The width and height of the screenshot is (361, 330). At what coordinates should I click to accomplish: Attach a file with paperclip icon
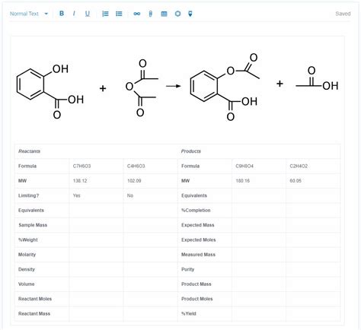[151, 14]
